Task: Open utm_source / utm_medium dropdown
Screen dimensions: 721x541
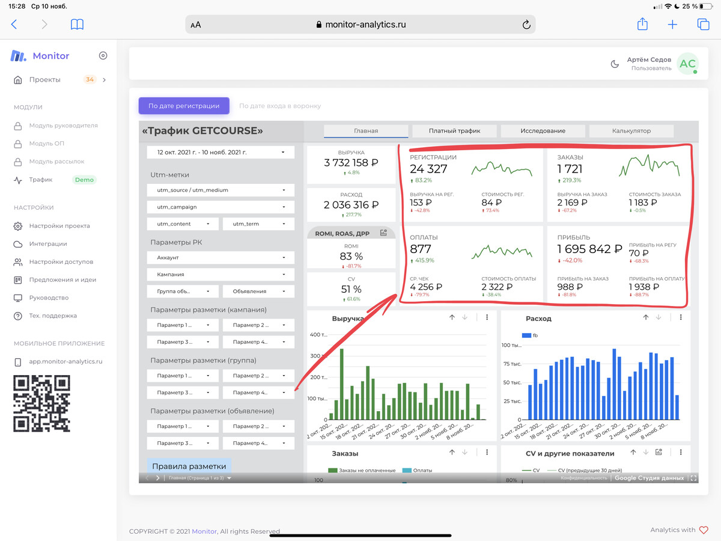Action: 221,190
